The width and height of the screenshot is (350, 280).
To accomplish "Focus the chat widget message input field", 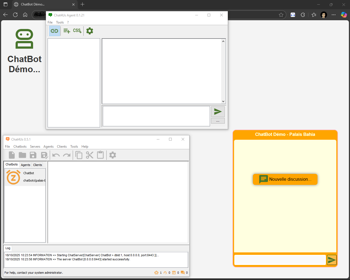I will click(x=280, y=260).
